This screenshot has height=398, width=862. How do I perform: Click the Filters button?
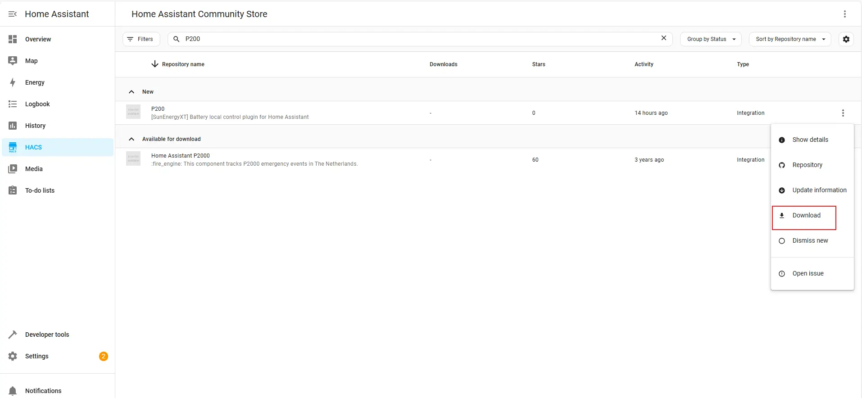141,39
